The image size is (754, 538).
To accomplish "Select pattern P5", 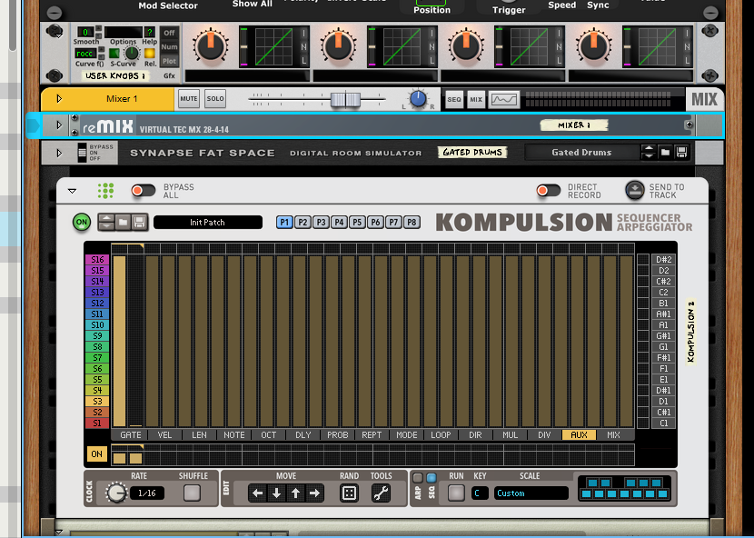I will point(357,223).
